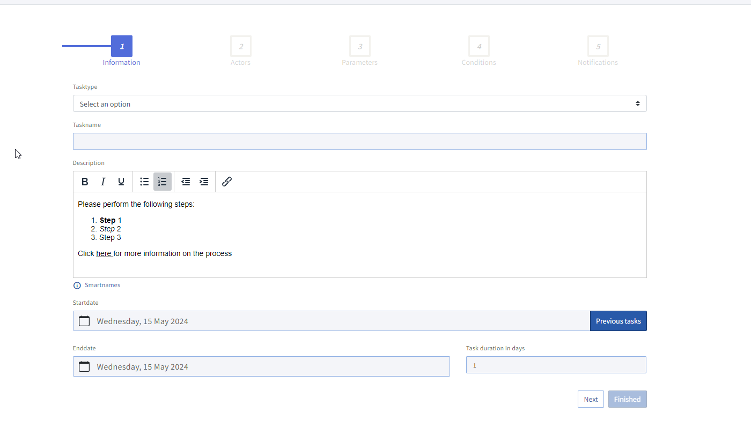Click the Smartnames info icon
The width and height of the screenshot is (751, 428).
[77, 286]
